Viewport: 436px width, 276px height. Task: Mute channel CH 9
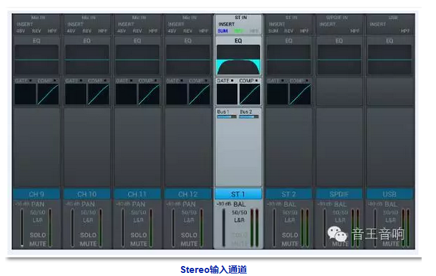click(37, 244)
